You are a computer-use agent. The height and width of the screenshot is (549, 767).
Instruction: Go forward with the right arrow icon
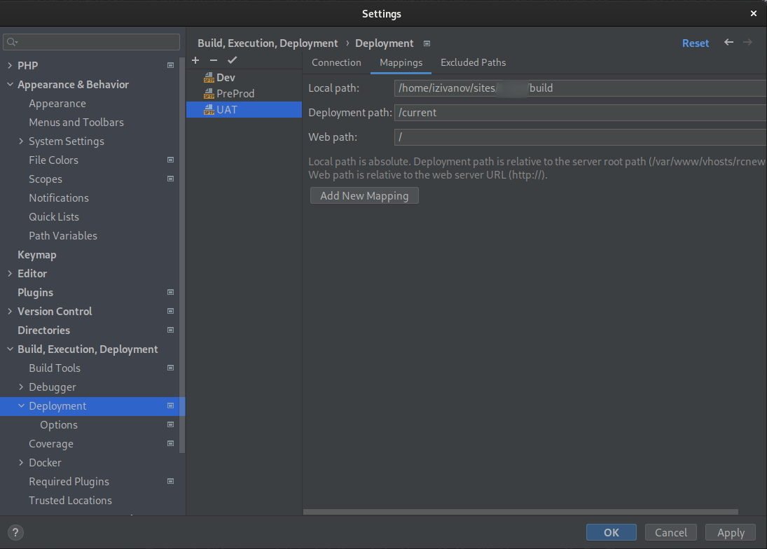747,43
